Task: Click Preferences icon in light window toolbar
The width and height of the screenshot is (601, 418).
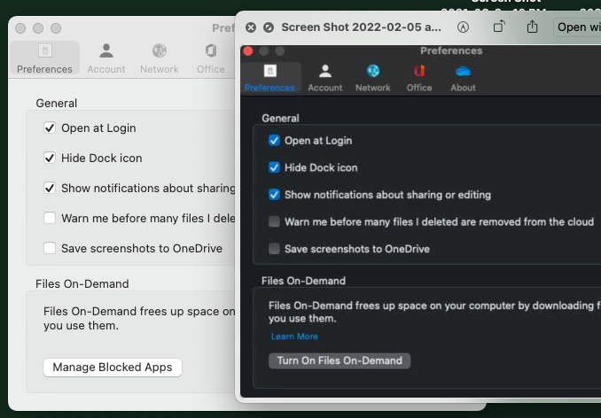Action: tap(45, 50)
